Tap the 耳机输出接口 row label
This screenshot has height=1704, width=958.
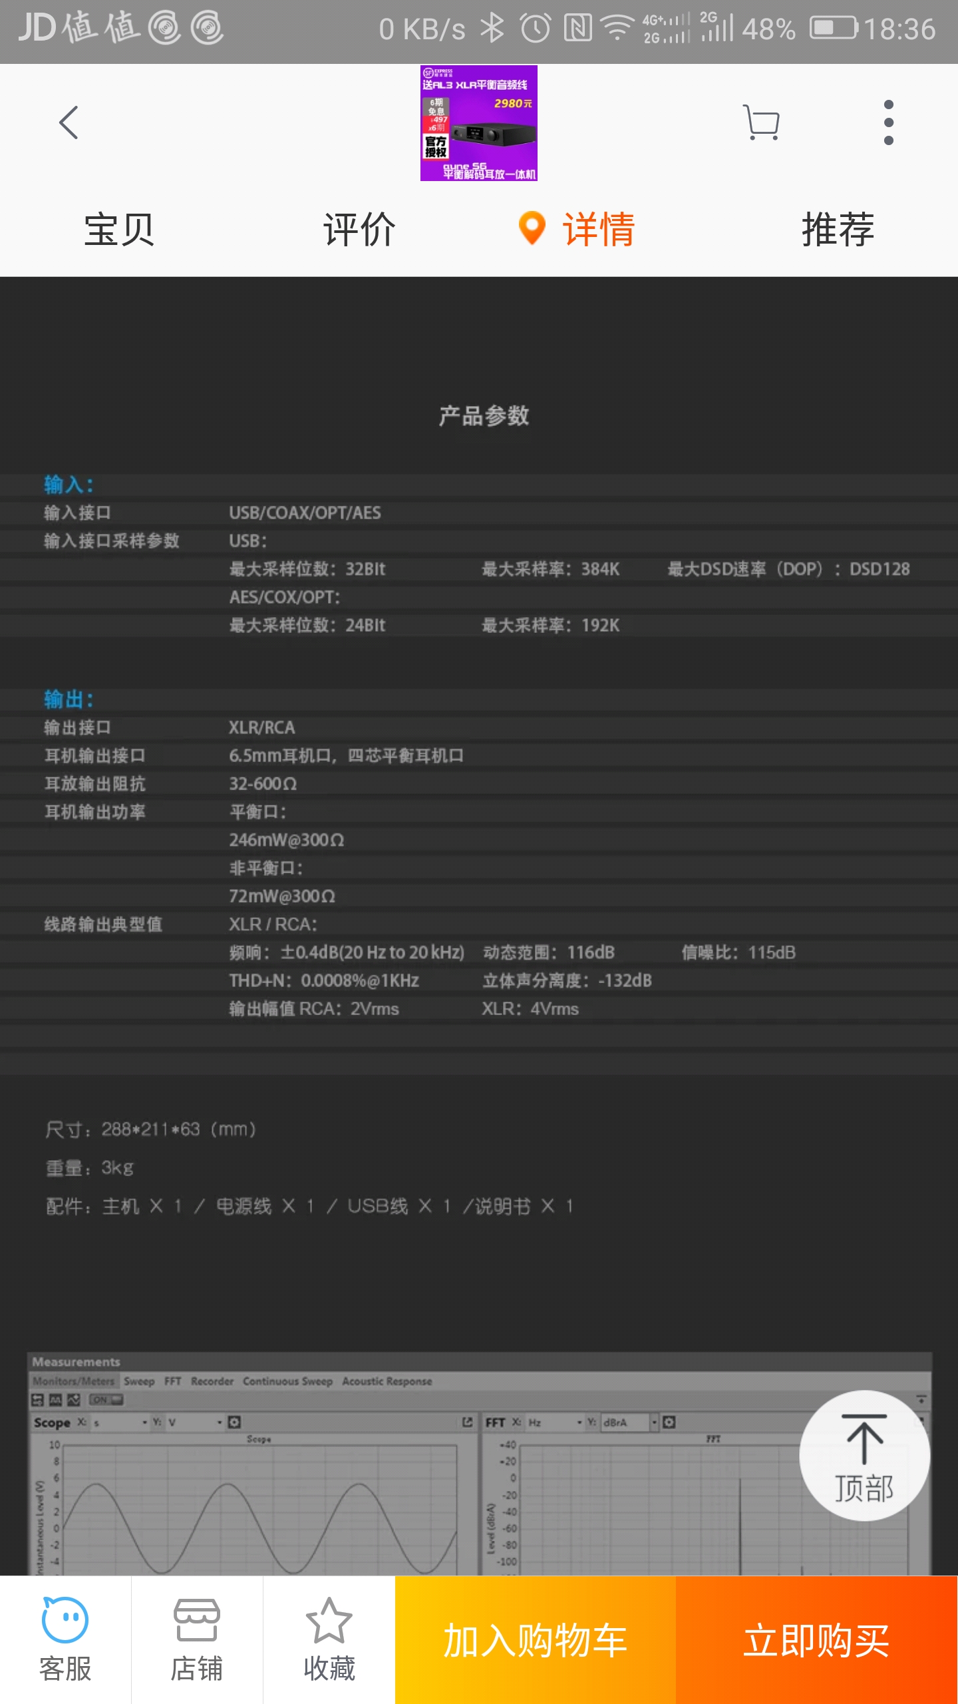coord(94,756)
